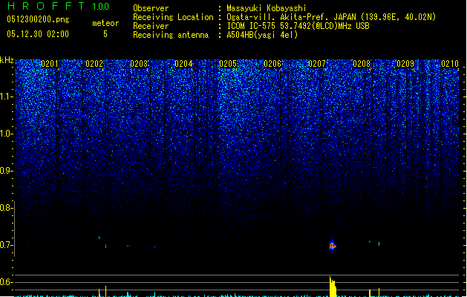467x297 pixels.
Task: Click the 0201 time marker
Action: click(x=50, y=64)
